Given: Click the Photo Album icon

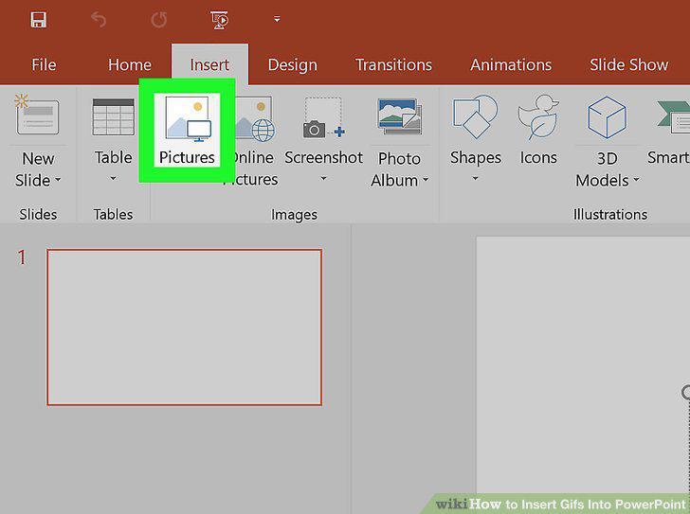Looking at the screenshot, I should coord(399,116).
